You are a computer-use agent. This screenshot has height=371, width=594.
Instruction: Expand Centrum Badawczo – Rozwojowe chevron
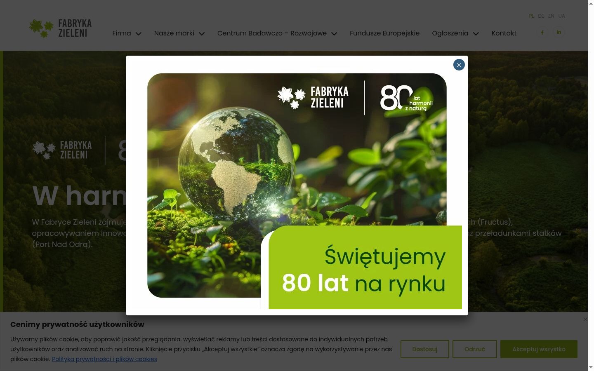click(334, 33)
